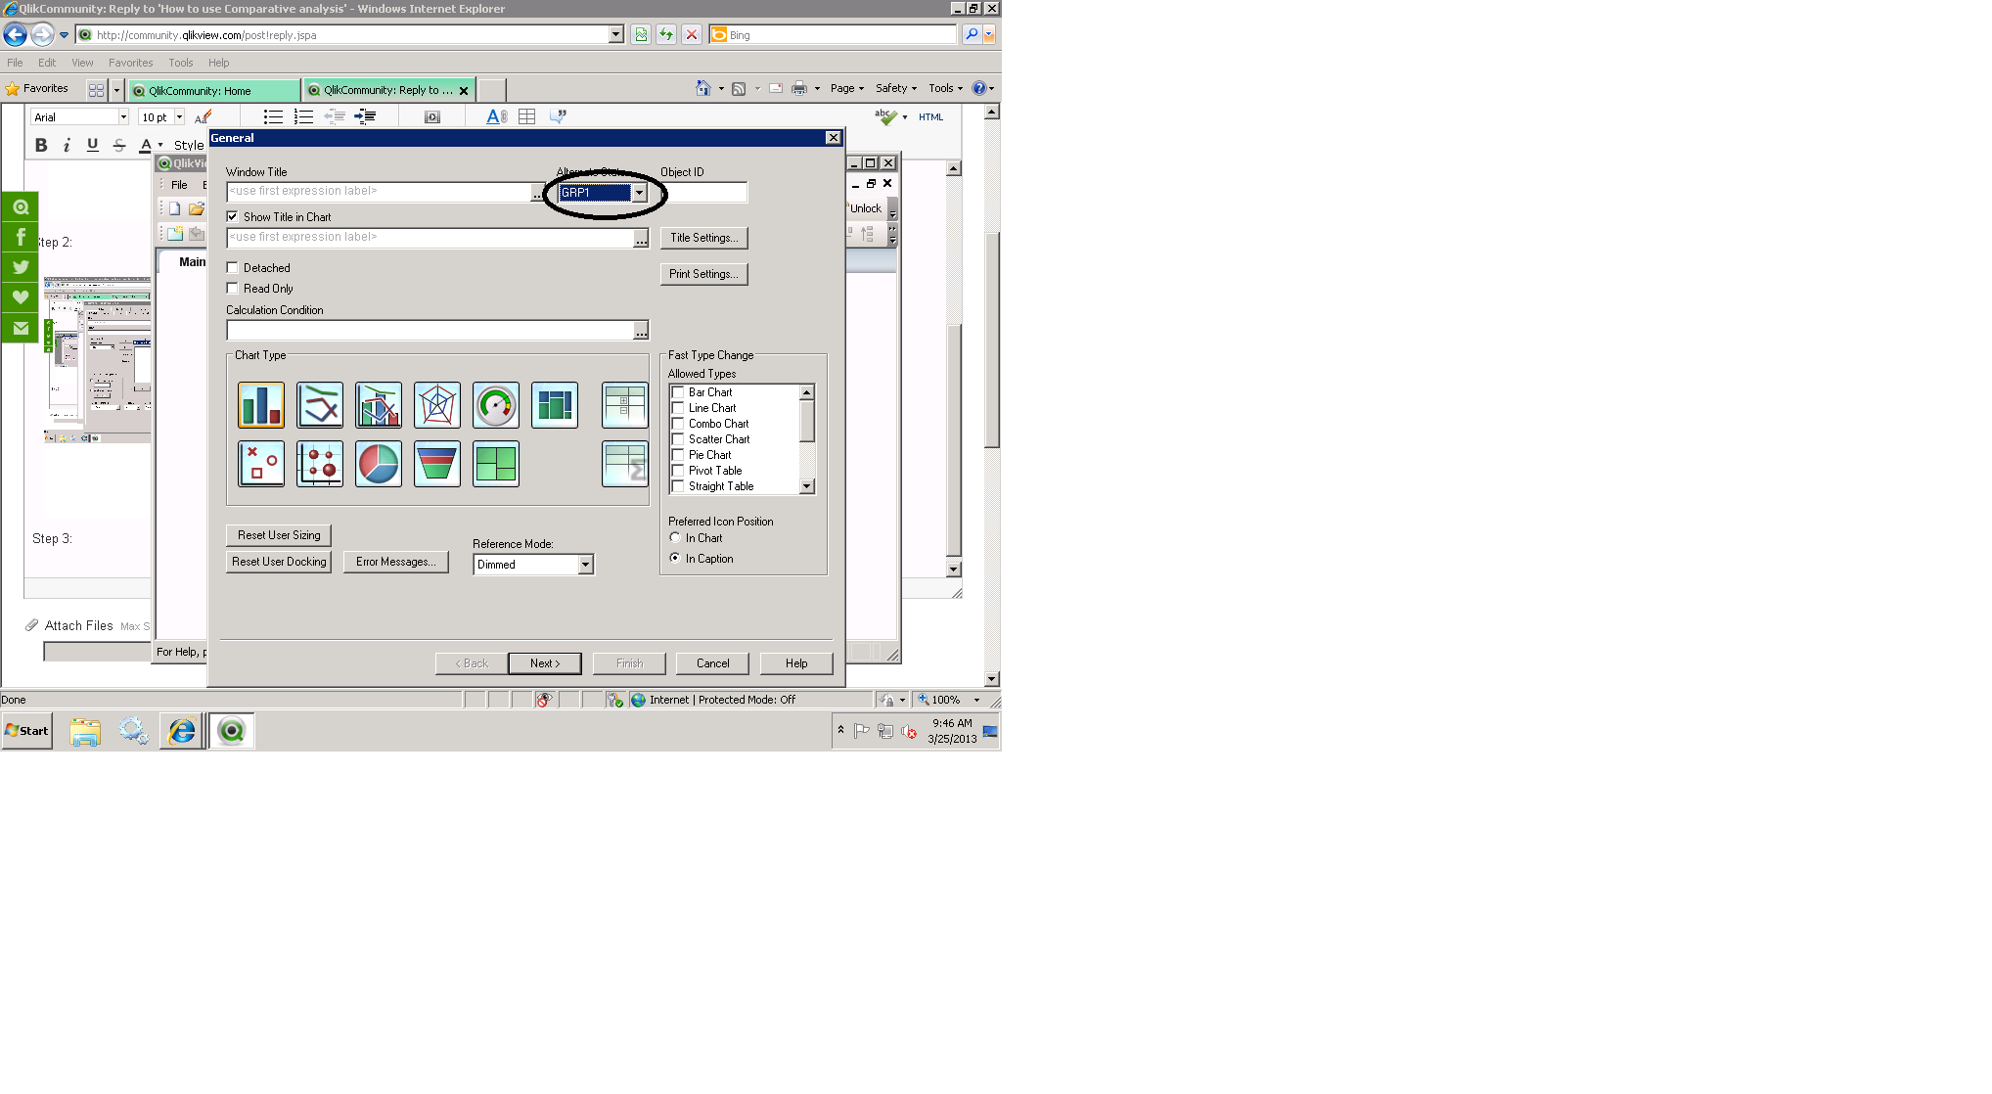The image size is (1992, 1094).
Task: Select the Scatter Chart type icon
Action: click(261, 464)
